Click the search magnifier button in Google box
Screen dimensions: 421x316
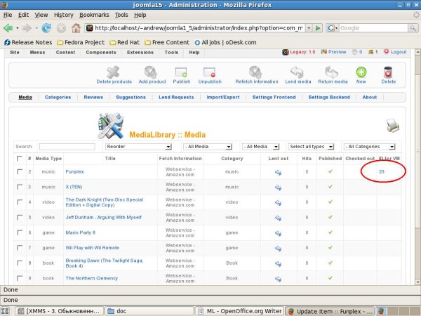tap(413, 28)
